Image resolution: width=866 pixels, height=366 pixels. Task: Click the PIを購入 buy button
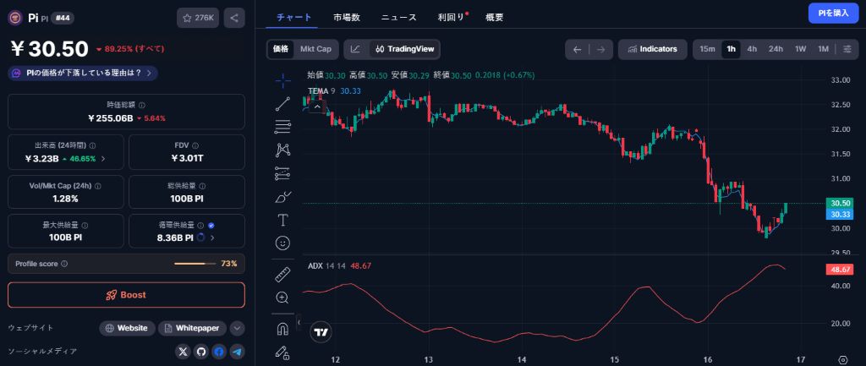[x=833, y=13]
